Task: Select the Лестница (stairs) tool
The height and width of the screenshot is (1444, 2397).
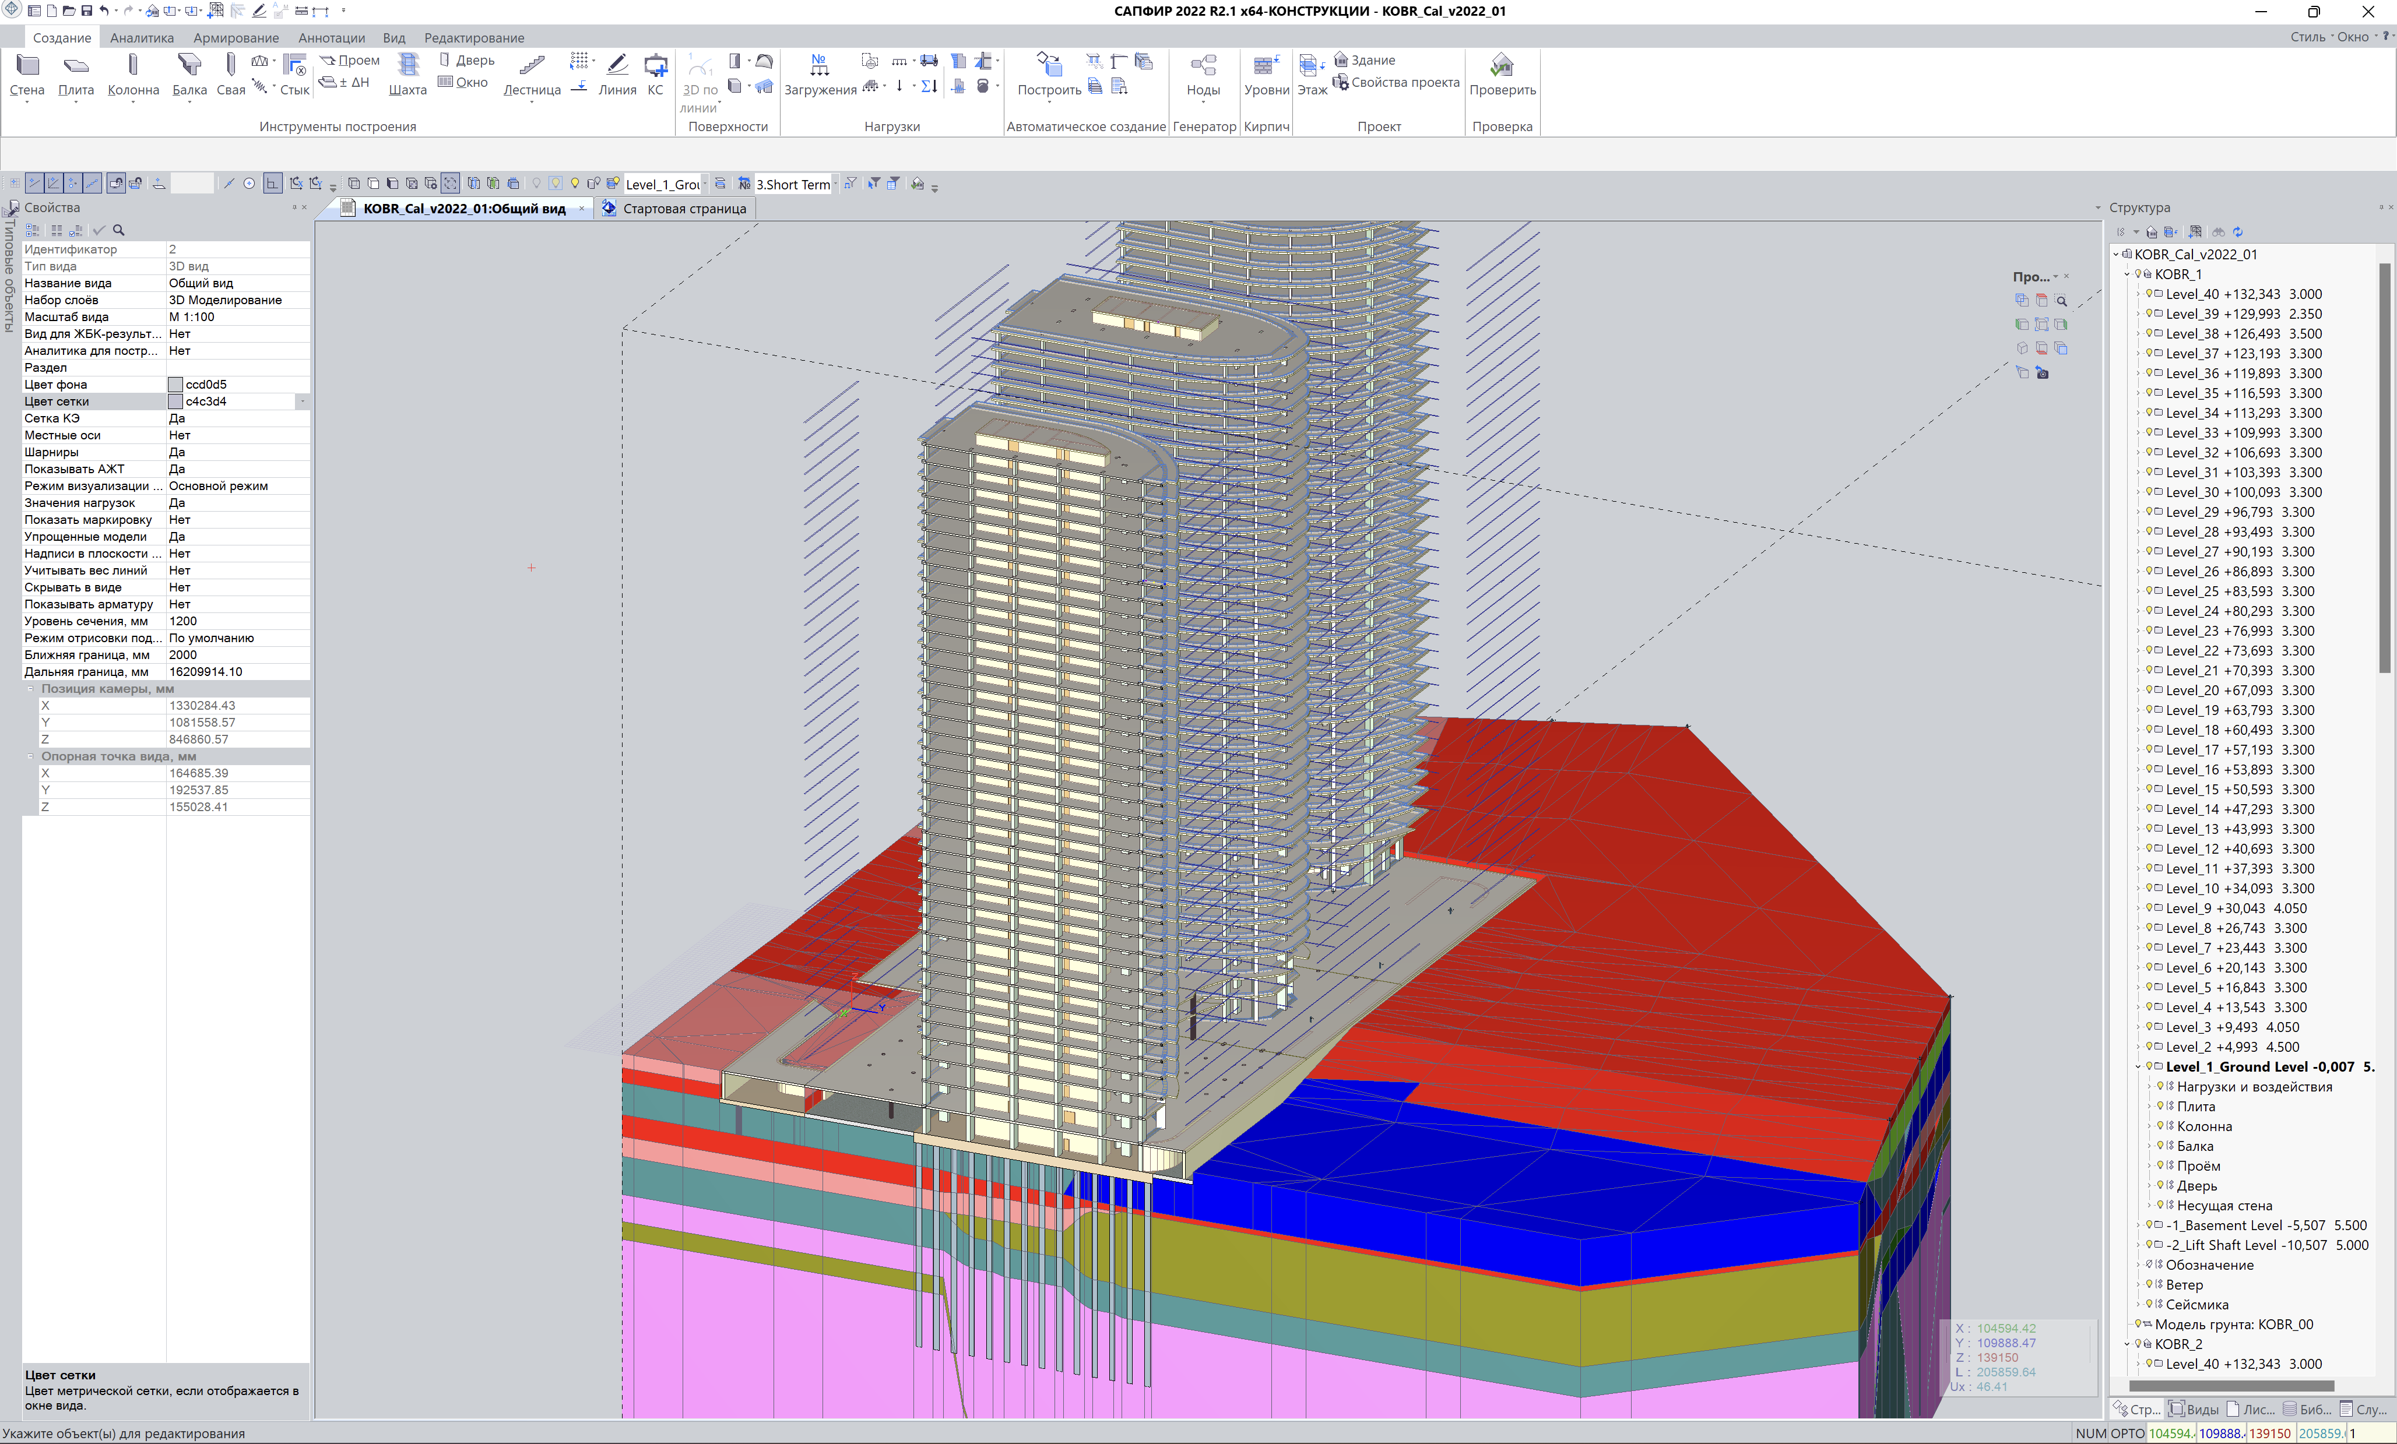Action: coord(531,74)
